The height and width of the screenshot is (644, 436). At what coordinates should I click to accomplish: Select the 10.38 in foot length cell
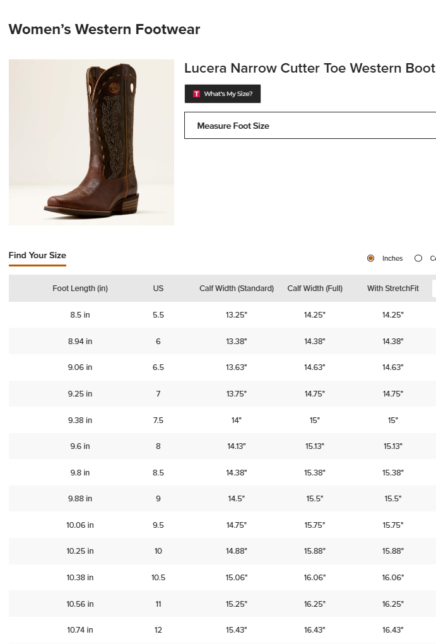(x=80, y=578)
